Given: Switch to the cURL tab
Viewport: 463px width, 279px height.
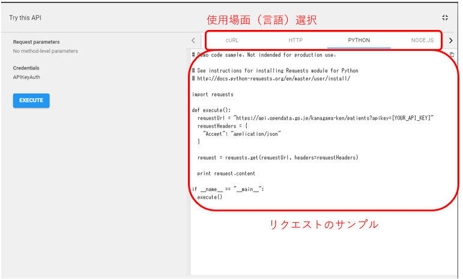Looking at the screenshot, I should pos(232,40).
